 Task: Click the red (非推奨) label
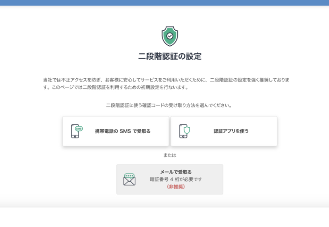coord(176,187)
